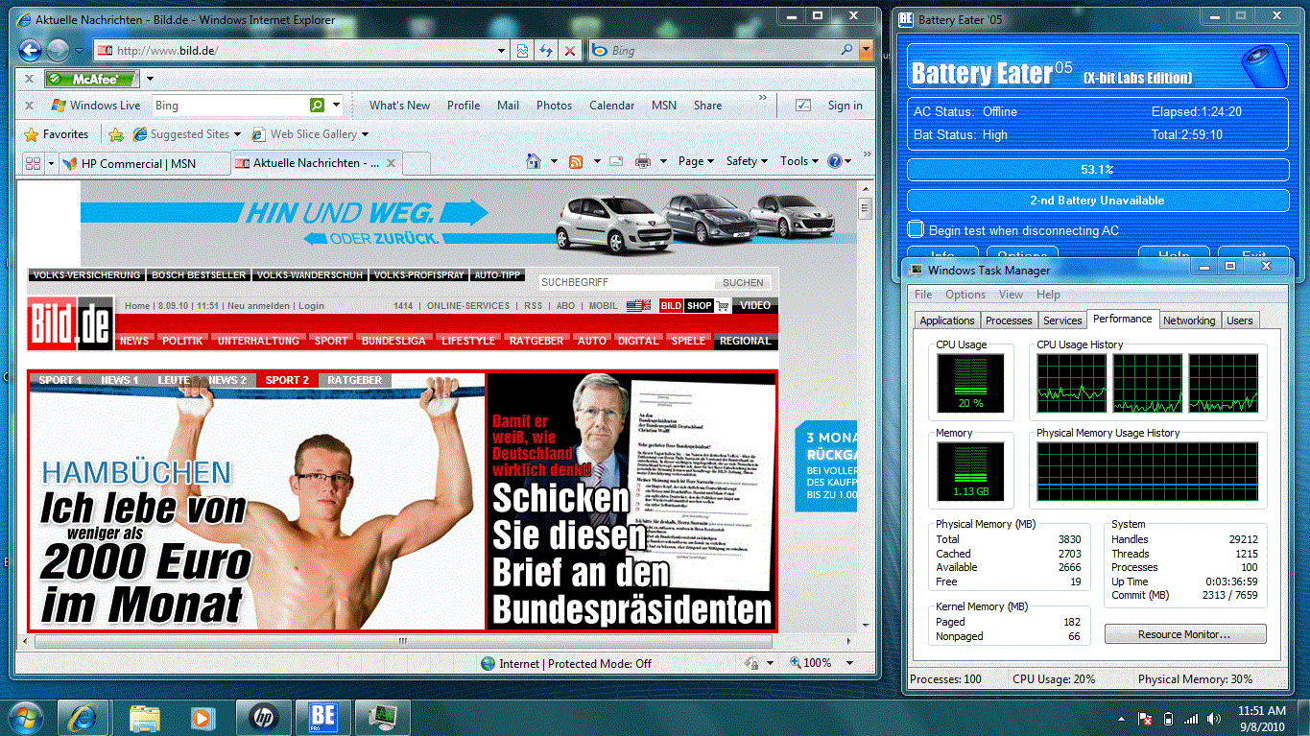
Task: Click the page's vertical scrollbar thumb
Action: (x=865, y=207)
